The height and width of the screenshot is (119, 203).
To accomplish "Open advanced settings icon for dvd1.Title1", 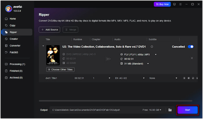I will (x=188, y=78).
